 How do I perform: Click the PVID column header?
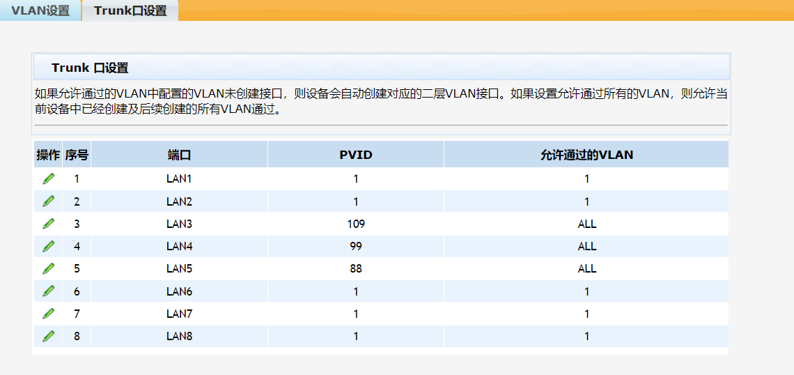356,155
